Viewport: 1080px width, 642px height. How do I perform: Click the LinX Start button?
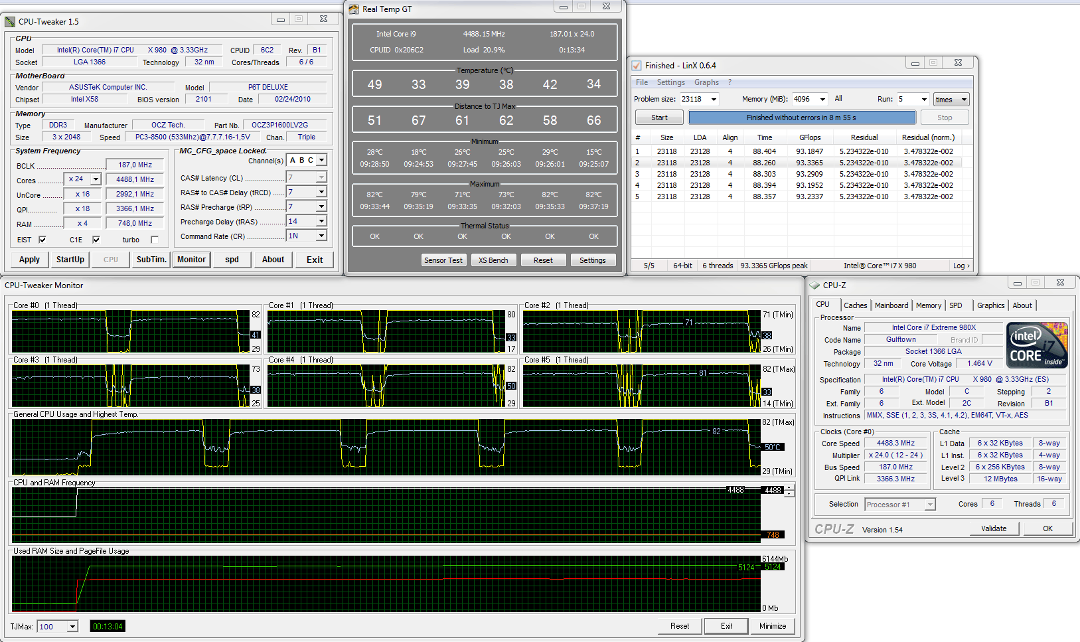coord(659,118)
